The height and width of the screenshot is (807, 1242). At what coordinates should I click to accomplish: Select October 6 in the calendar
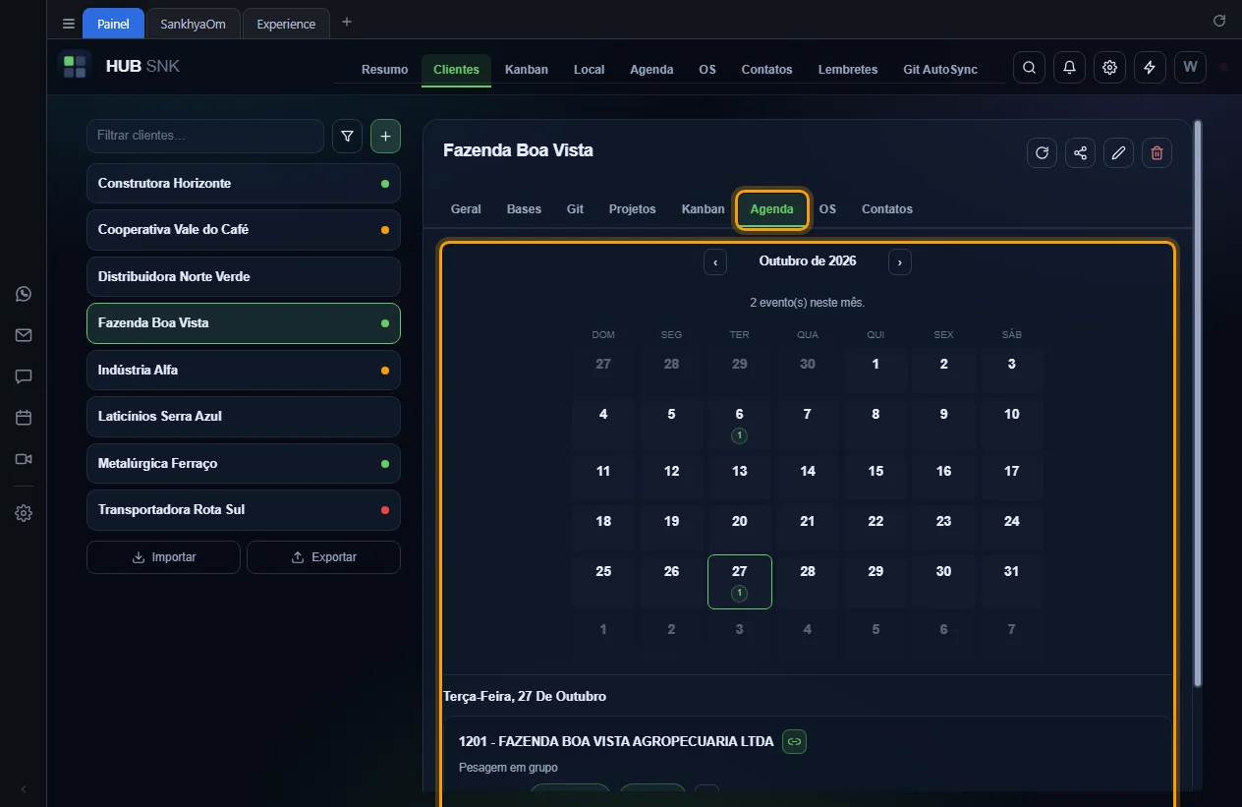click(740, 423)
